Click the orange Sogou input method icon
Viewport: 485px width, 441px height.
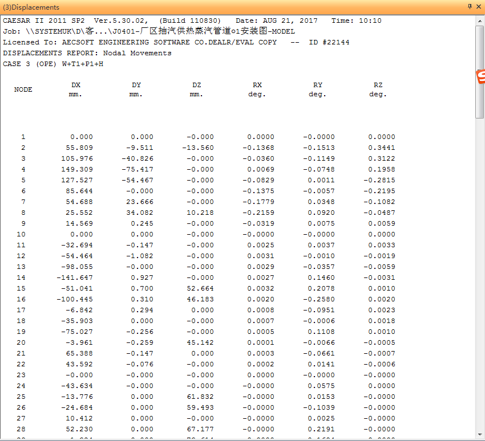[x=480, y=77]
